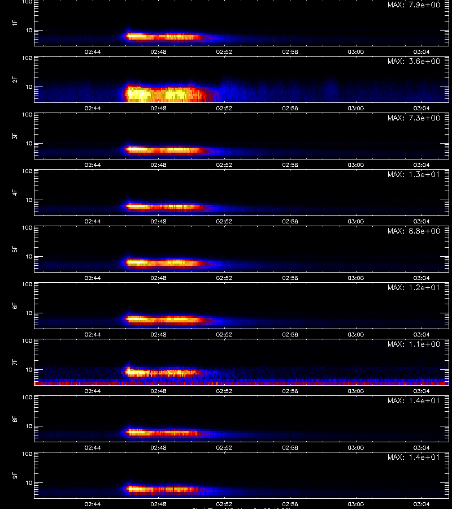
Task: Select the 'MAX: 1.4e+01' readout in panel 9F
Action: point(414,457)
